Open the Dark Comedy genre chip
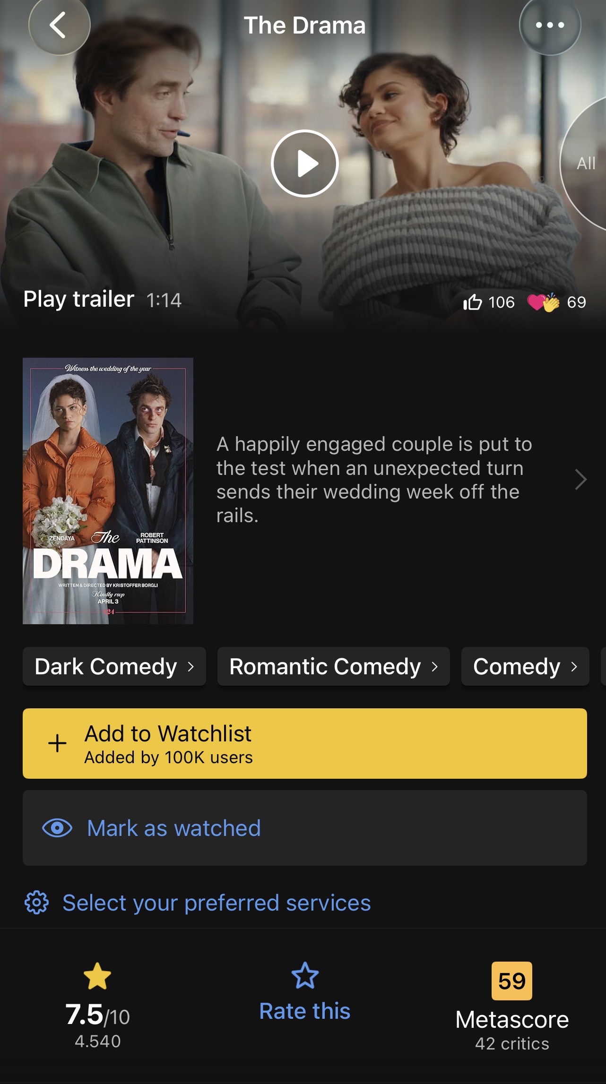This screenshot has width=606, height=1084. pyautogui.click(x=114, y=666)
